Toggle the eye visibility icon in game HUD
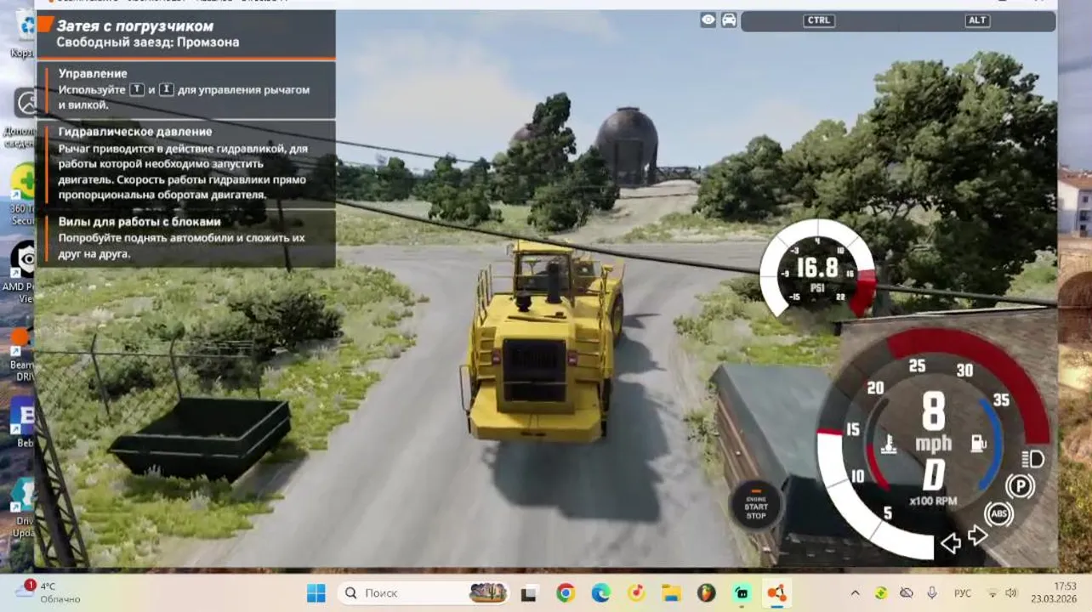 708,20
